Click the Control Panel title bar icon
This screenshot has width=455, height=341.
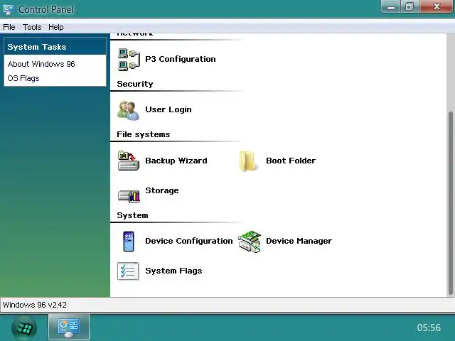[x=9, y=9]
